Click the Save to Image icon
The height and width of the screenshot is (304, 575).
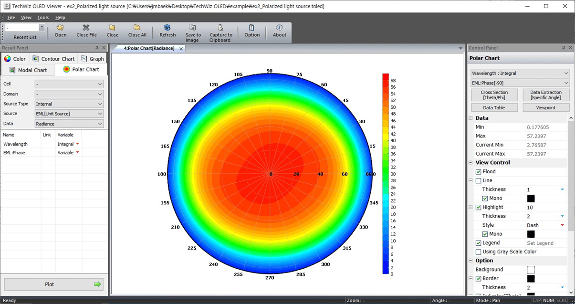point(192,28)
